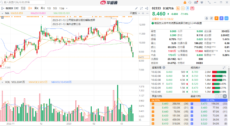Open customer service headset icon
The height and width of the screenshot is (126, 230).
[190, 2]
